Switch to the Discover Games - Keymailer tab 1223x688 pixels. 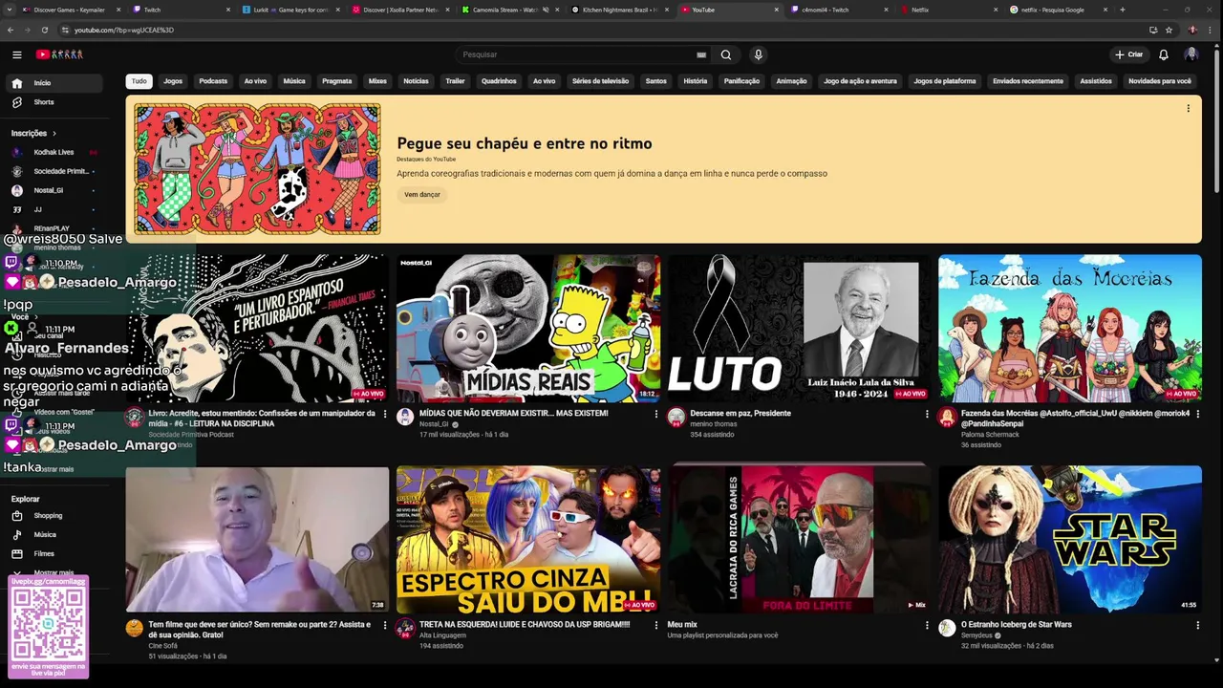[x=72, y=10]
